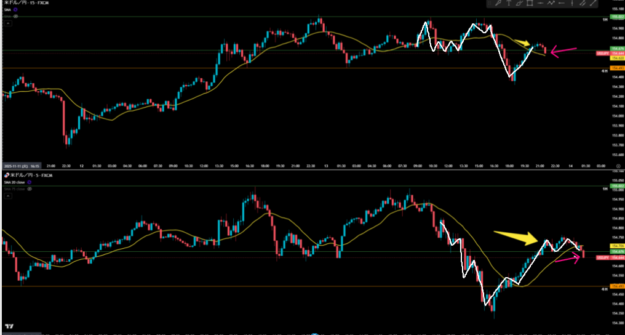Toggle visibility of first SMA on upper chart
This screenshot has width=625, height=335.
(x=15, y=10)
